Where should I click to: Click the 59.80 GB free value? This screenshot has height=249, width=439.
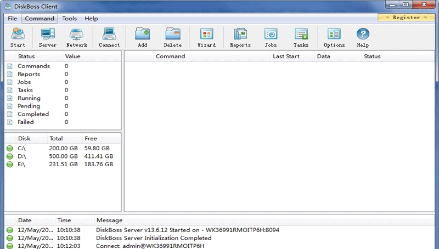(97, 148)
